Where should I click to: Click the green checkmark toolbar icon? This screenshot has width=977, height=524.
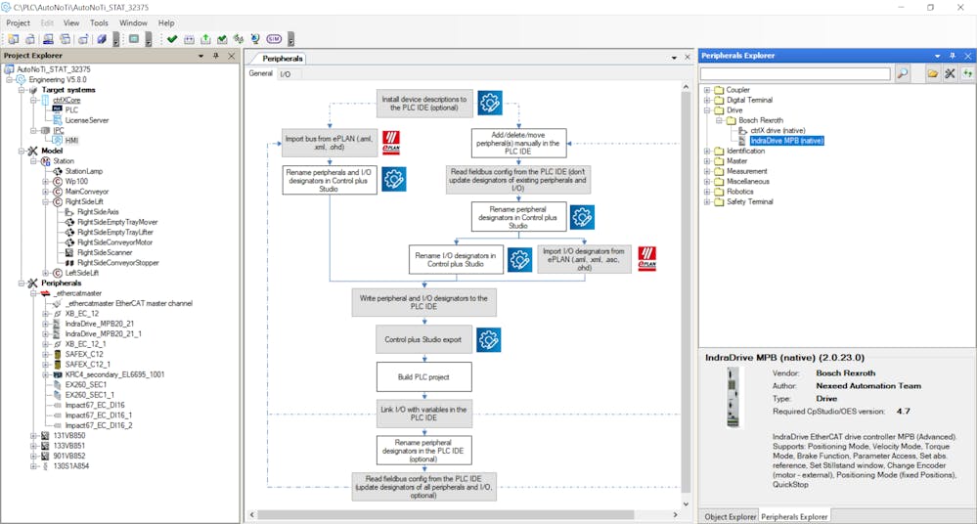pos(172,39)
